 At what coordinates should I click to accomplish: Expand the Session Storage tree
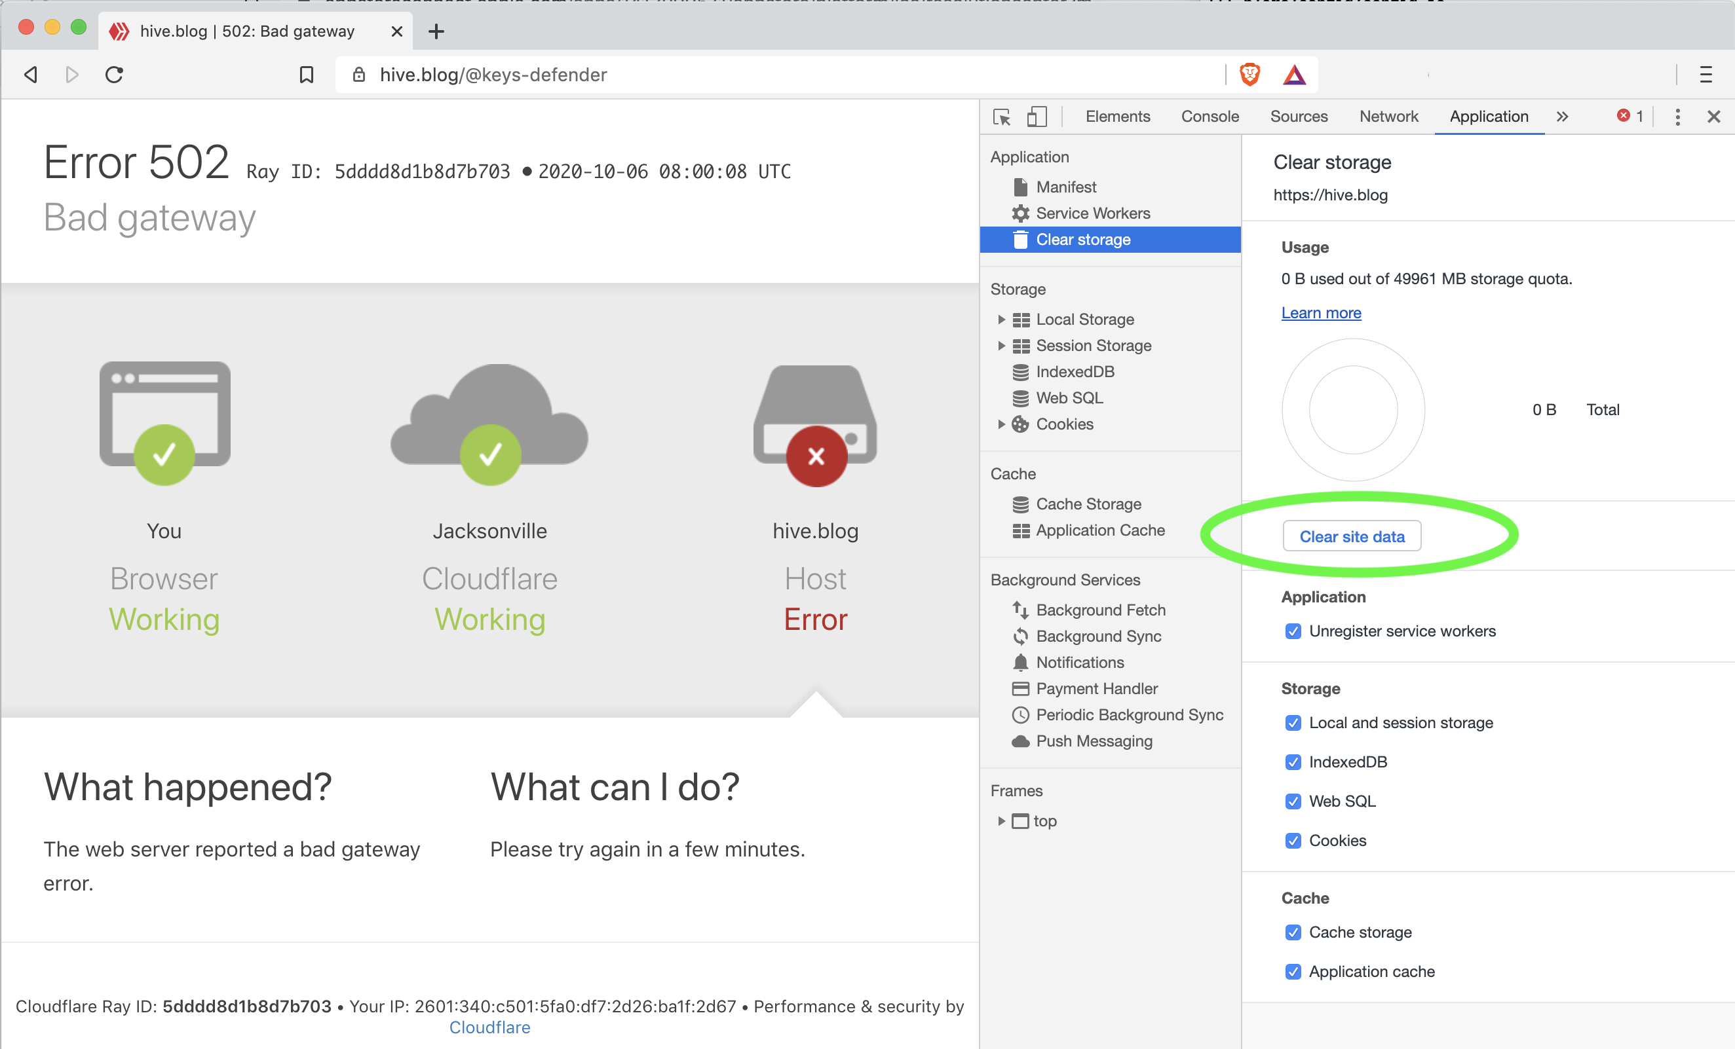click(x=1001, y=346)
